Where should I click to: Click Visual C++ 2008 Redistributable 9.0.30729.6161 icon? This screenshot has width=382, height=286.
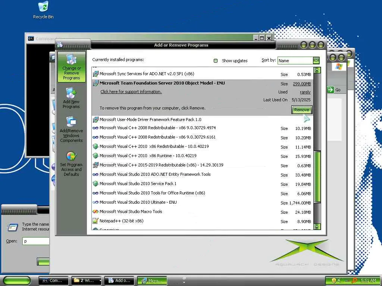[x=95, y=137]
